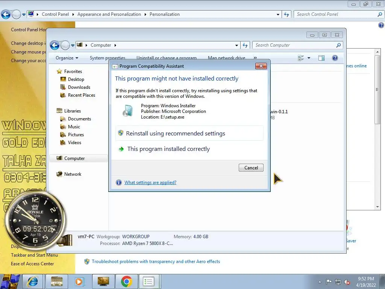Viewport: 385px width, 289px height.
Task: Expand the arrow after the Computer breadcrumb
Action: pos(115,45)
